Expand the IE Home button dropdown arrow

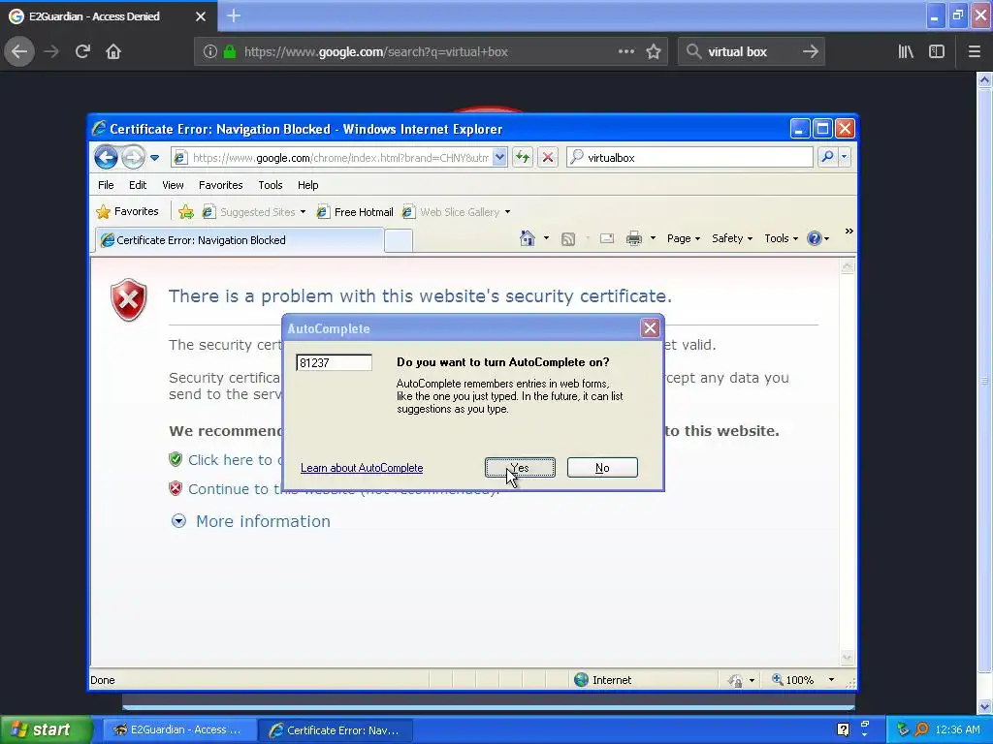click(546, 238)
